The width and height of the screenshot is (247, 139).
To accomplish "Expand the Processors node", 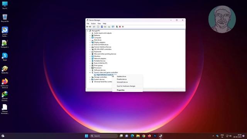I will pyautogui.click(x=90, y=68).
